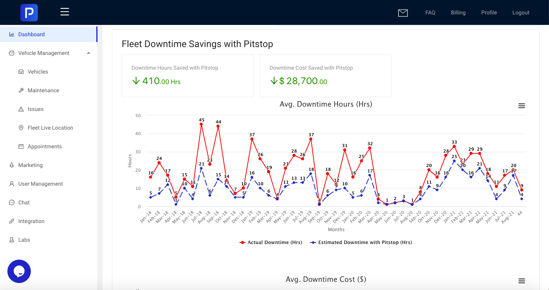Collapse the Vehicle Management section chevron
The height and width of the screenshot is (290, 549).
[x=89, y=53]
